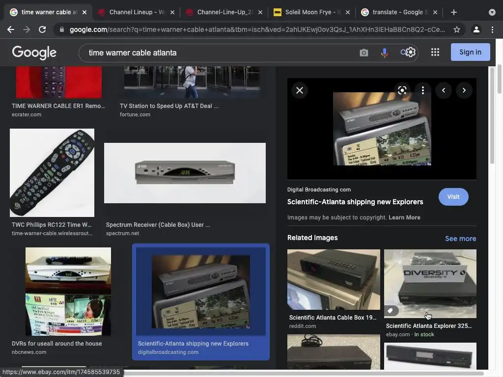Open the tab search dropdown arrow
Viewport: 503px width, 377px height.
point(492,12)
